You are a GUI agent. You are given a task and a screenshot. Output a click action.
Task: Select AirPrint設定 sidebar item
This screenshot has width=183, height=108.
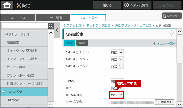24,92
